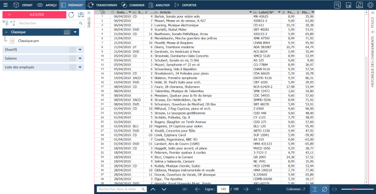This screenshot has width=376, height=194.
Task: Open the Classique table dropdown arrow
Action: 76,32
